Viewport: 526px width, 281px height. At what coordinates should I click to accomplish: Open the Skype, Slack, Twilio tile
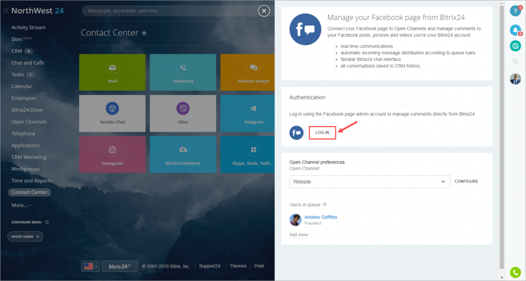coord(247,154)
